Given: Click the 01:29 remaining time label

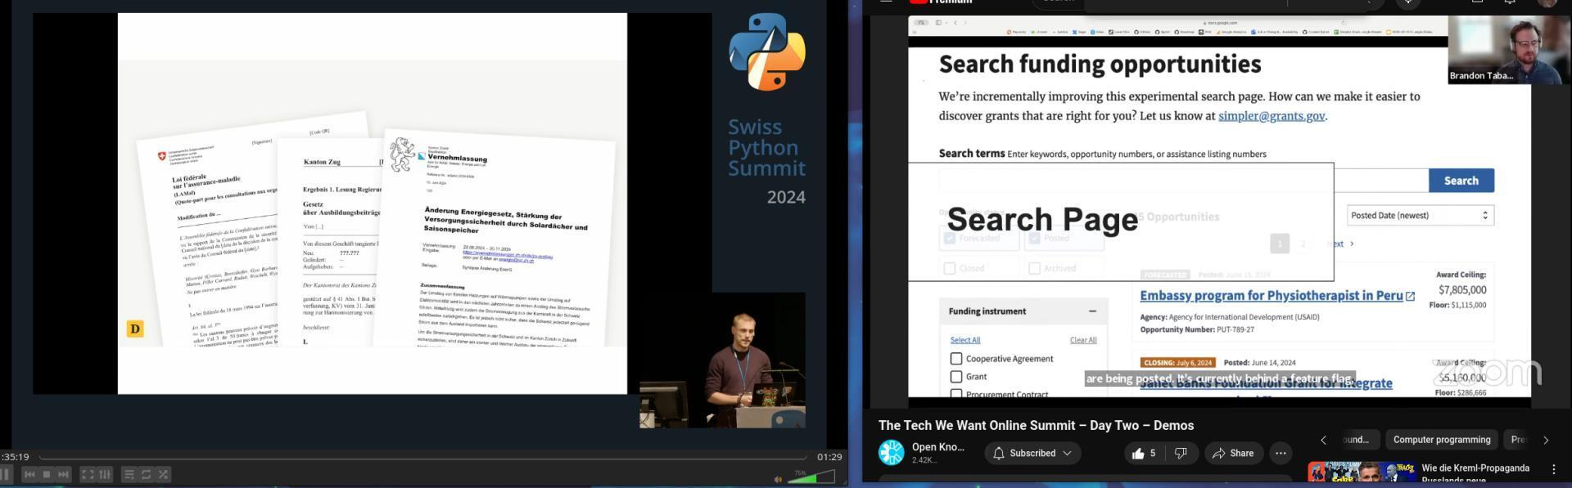Looking at the screenshot, I should point(829,457).
